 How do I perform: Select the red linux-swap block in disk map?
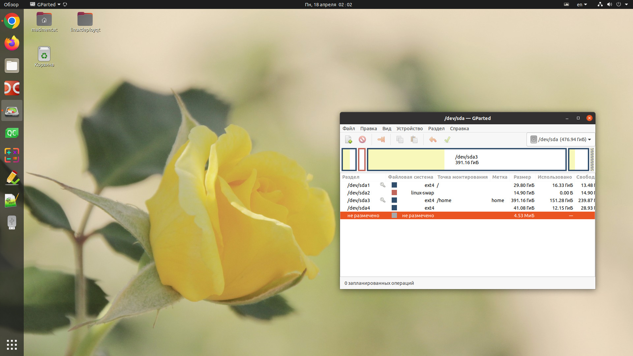tap(362, 160)
